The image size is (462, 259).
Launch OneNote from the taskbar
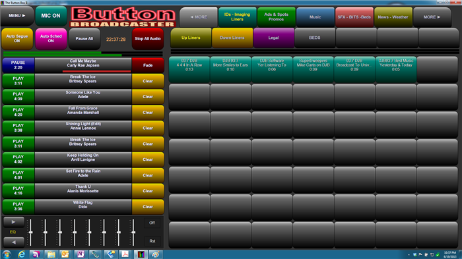point(81,254)
